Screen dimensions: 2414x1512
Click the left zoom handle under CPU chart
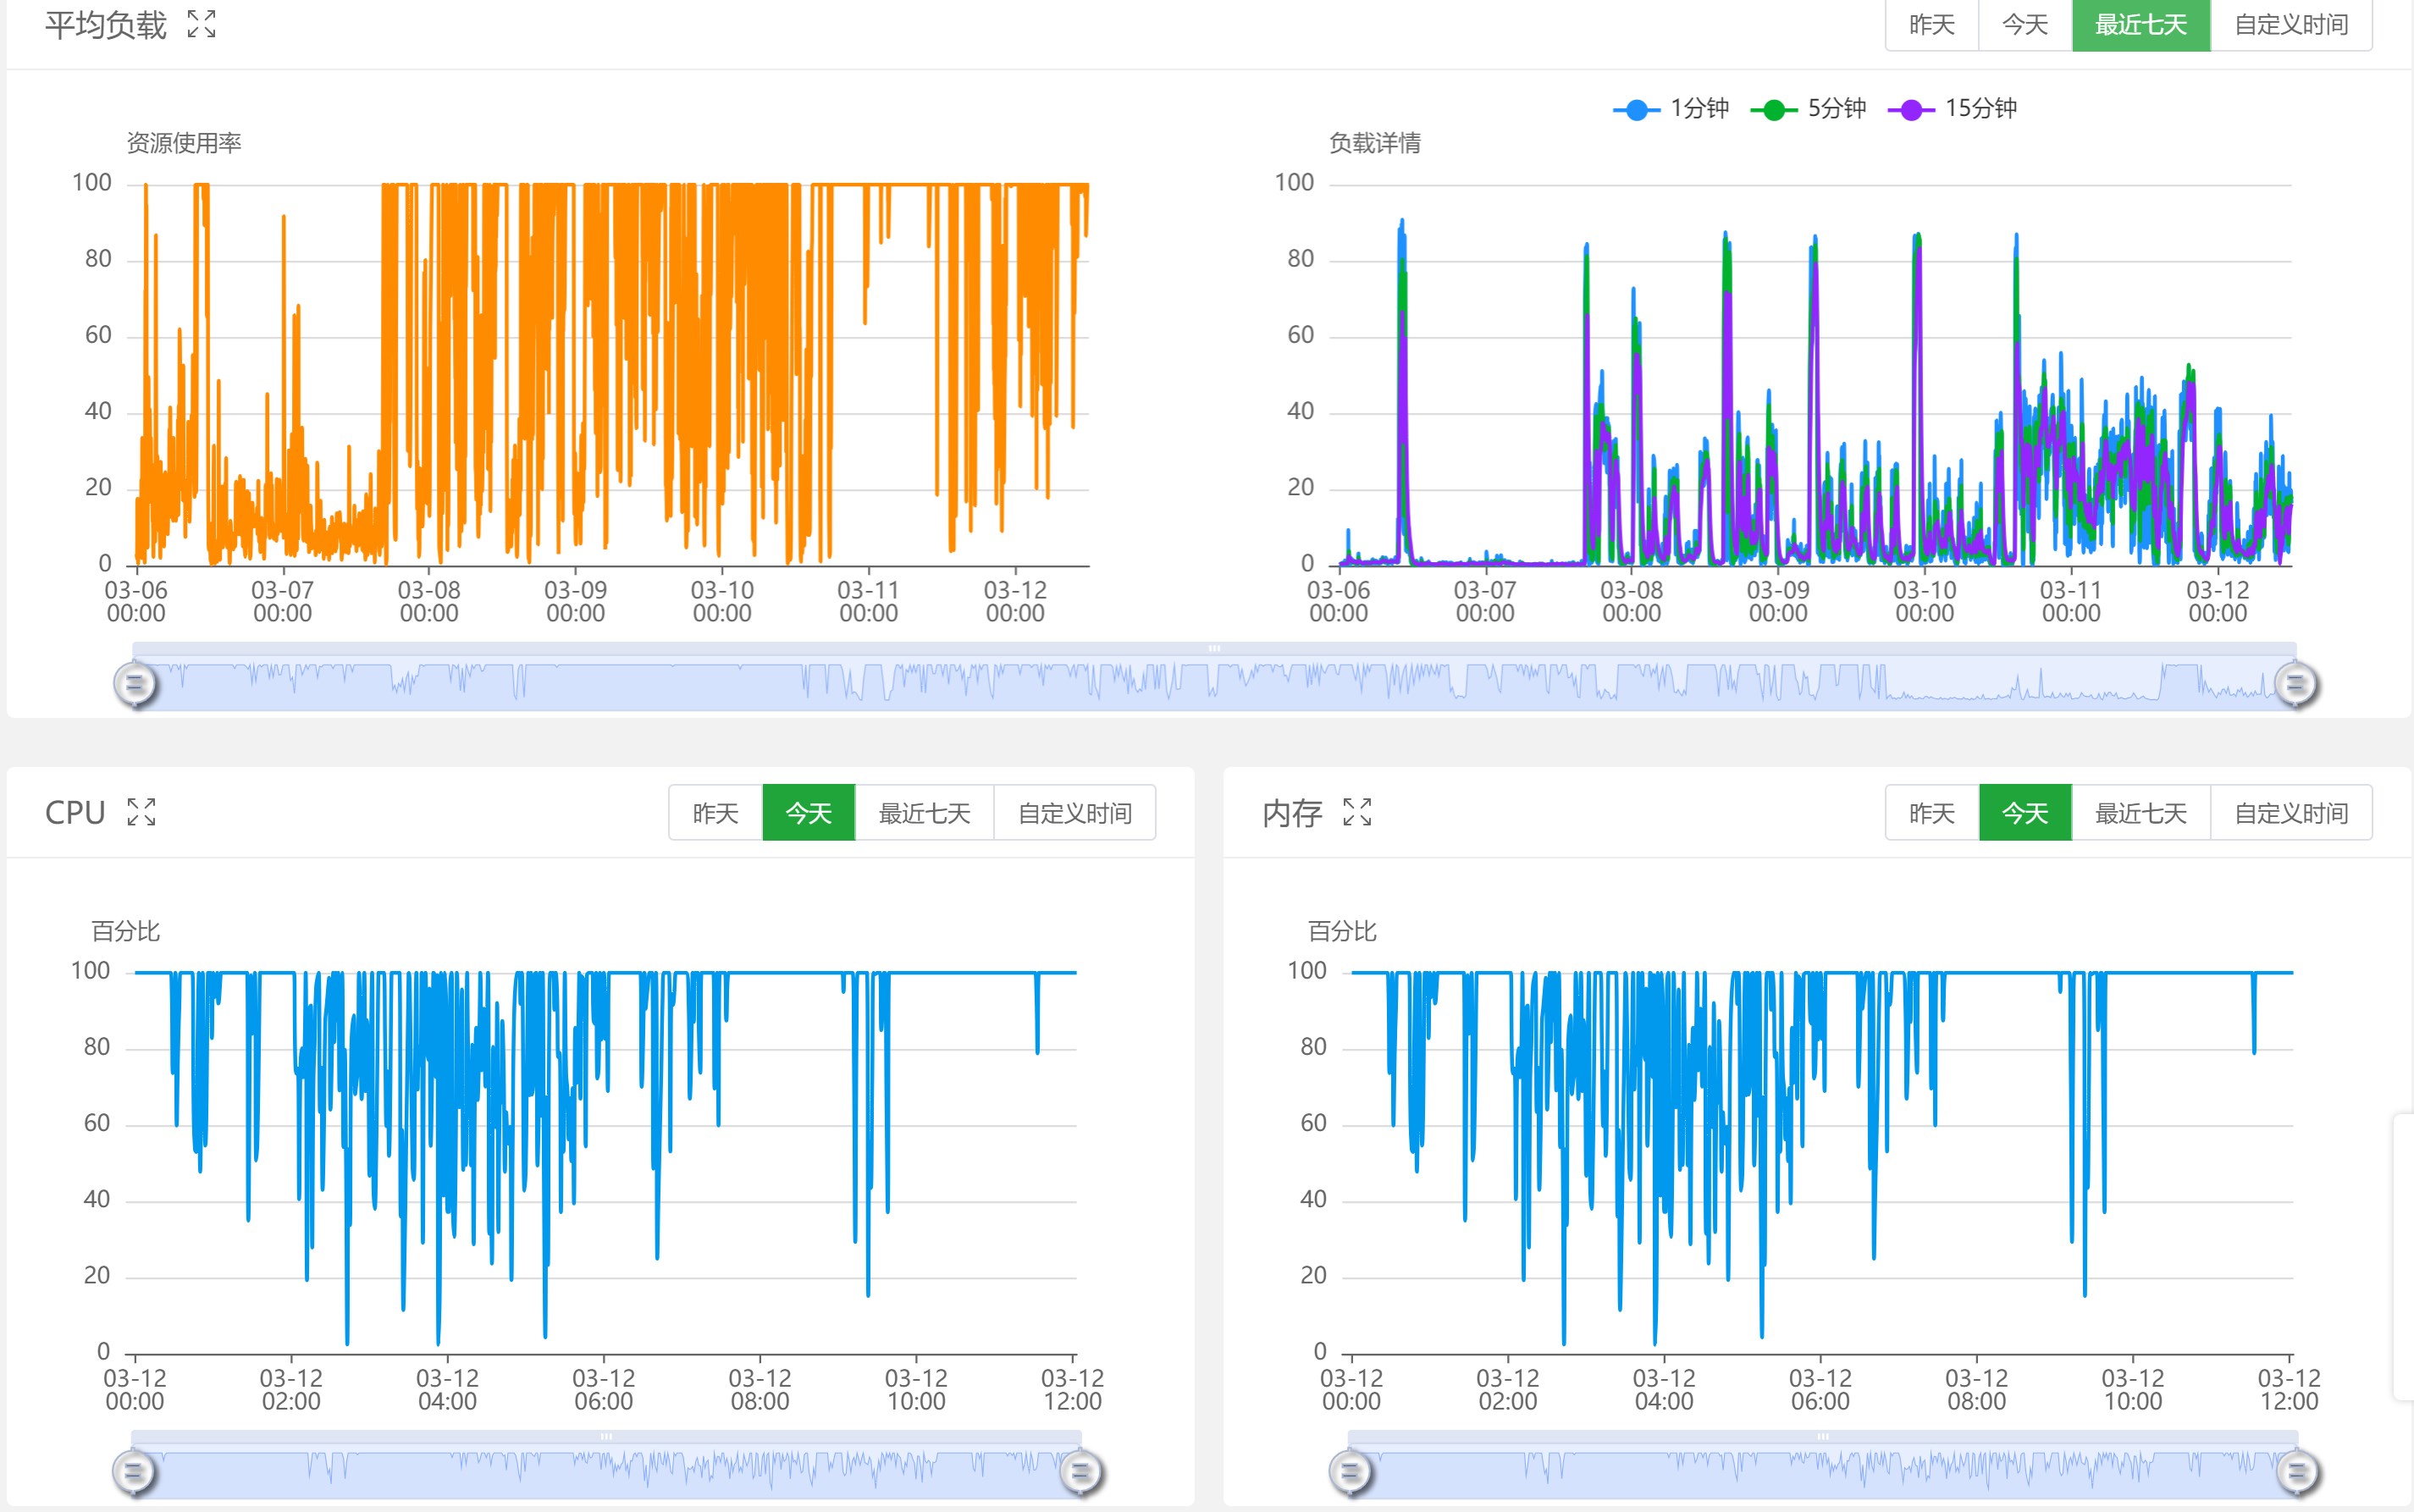[x=135, y=1472]
